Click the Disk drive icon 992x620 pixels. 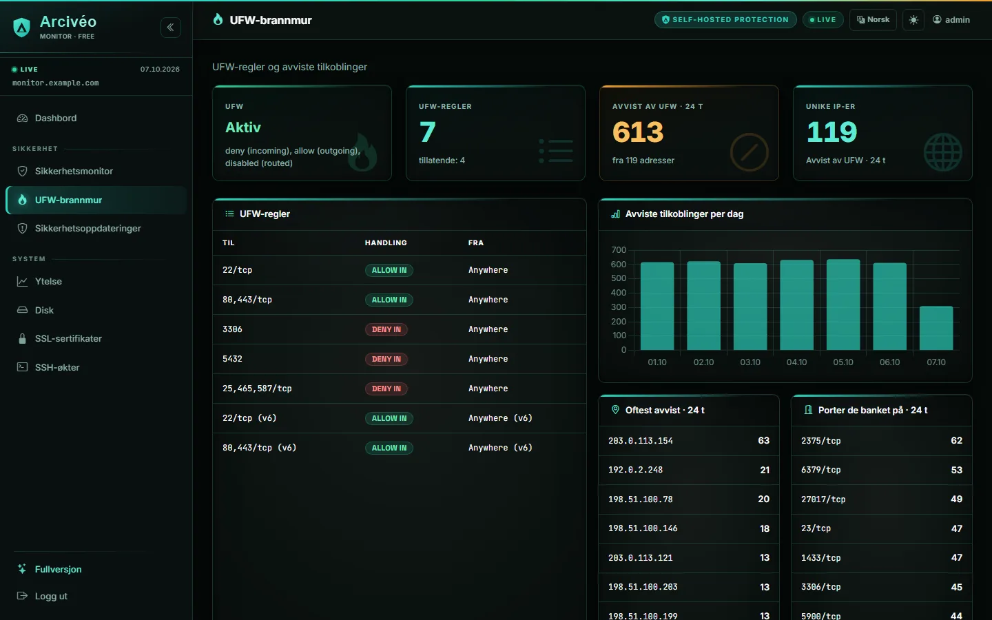[x=22, y=310]
